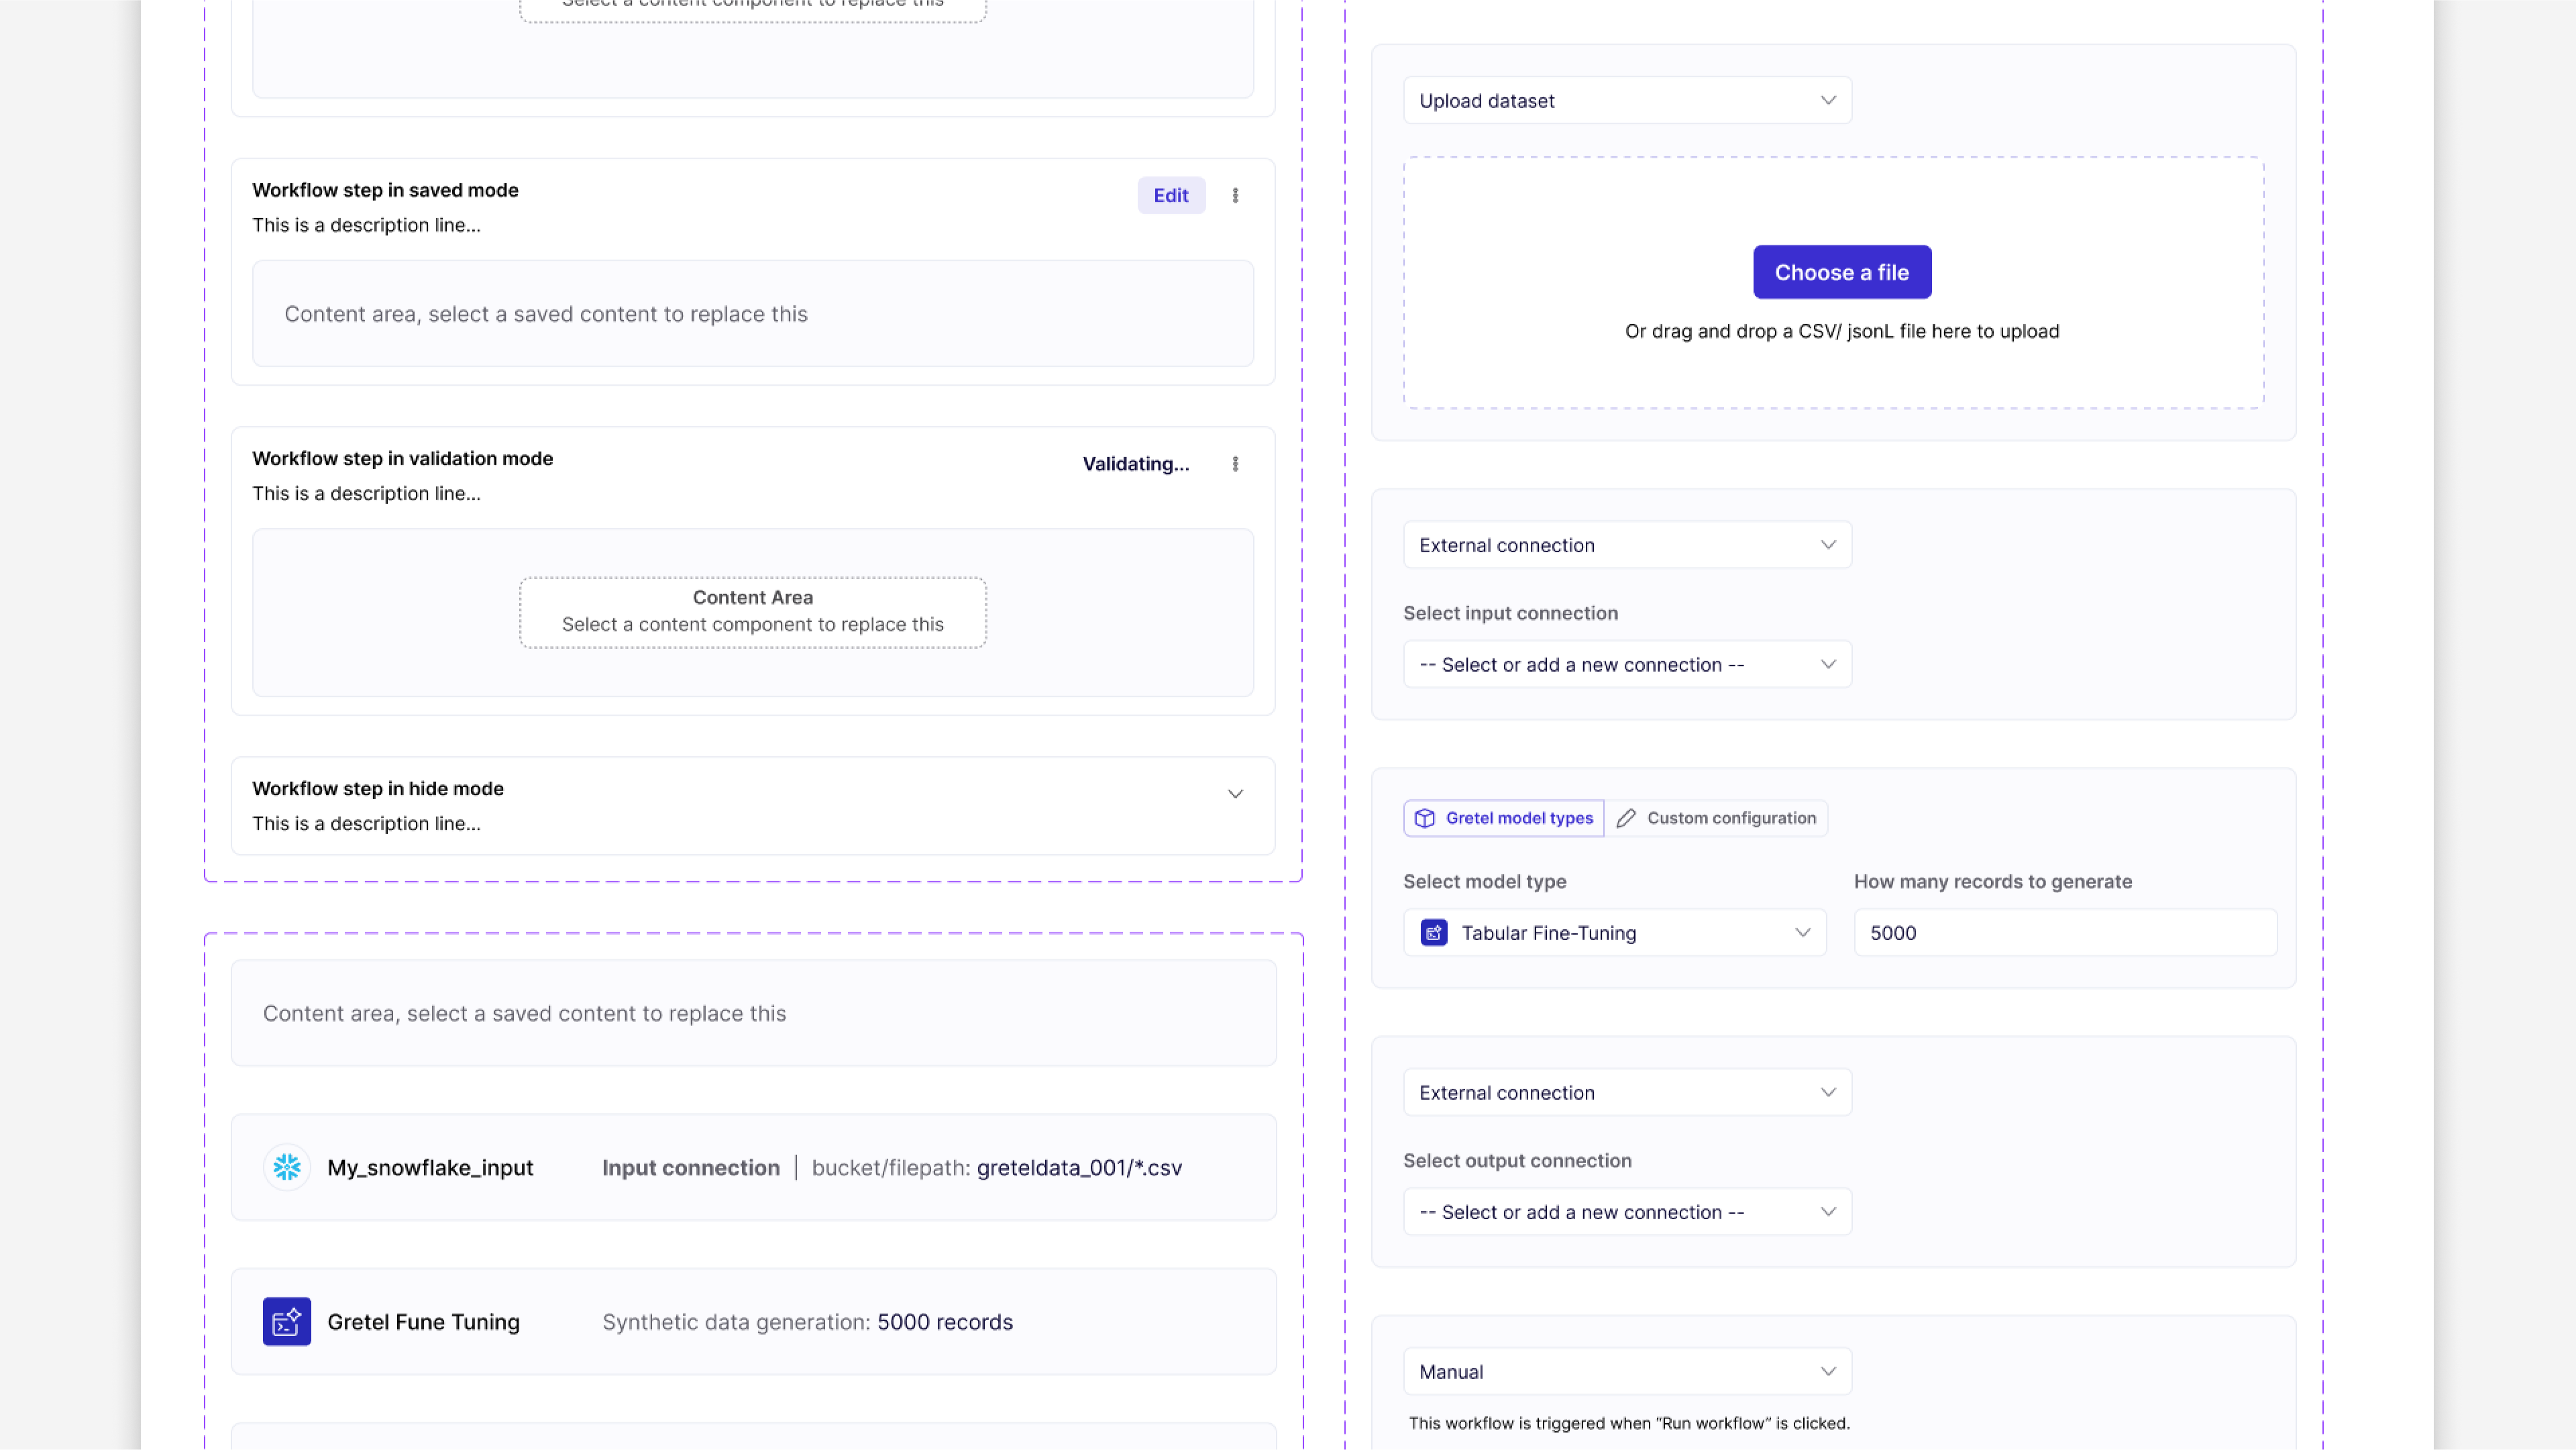This screenshot has height=1450, width=2576.
Task: Expand the hide mode workflow step chevron
Action: tap(1235, 794)
